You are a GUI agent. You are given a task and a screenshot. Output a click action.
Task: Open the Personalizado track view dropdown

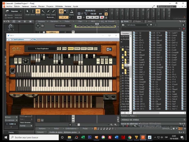[63, 26]
